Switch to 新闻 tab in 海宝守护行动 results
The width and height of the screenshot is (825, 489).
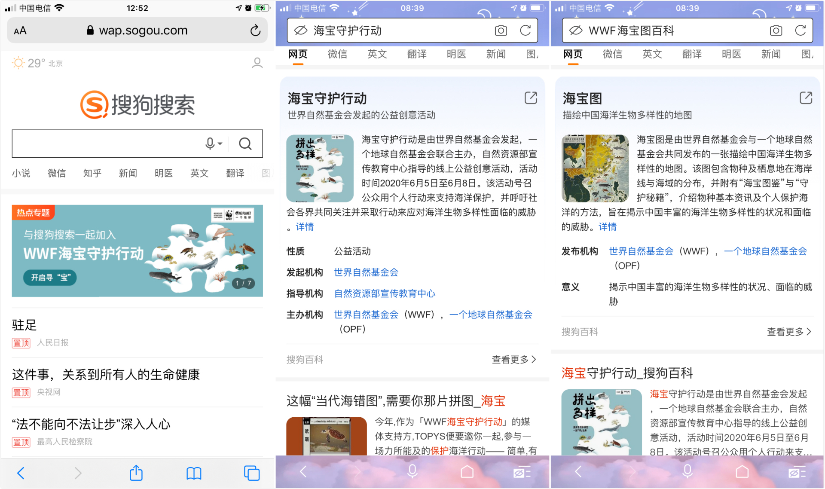click(x=496, y=54)
